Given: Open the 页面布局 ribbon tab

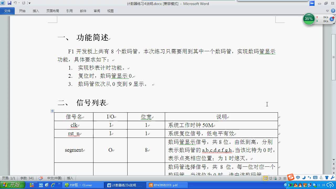Looking at the screenshot, I should coord(53,11).
